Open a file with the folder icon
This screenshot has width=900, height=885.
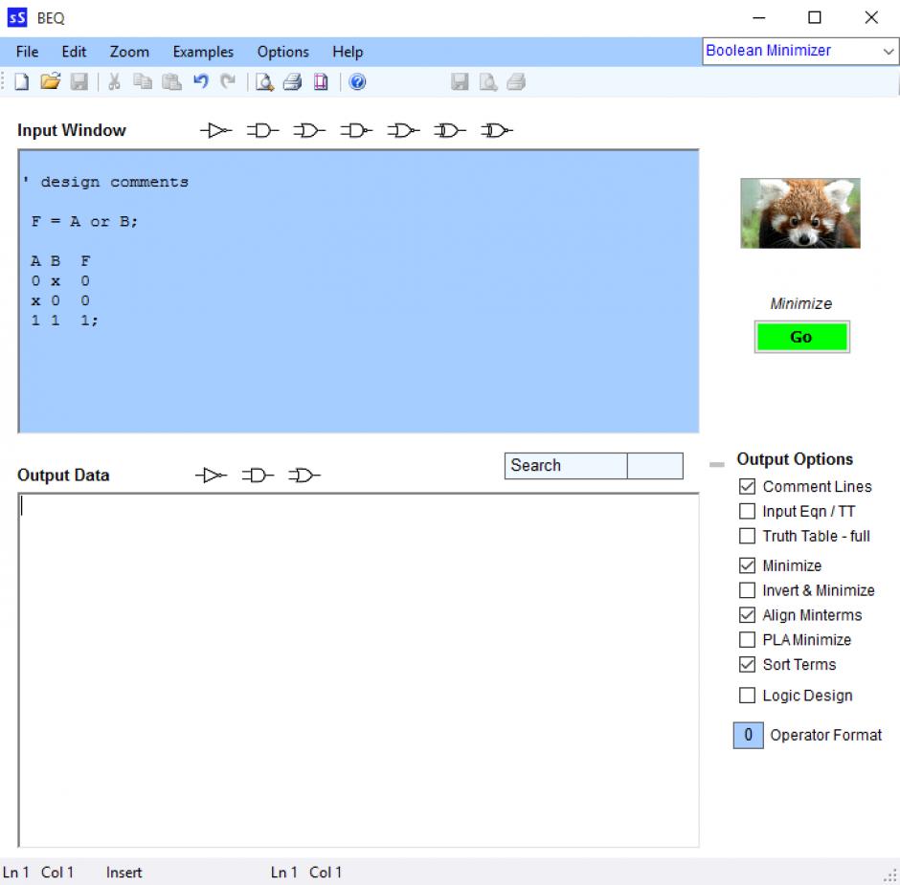click(50, 82)
